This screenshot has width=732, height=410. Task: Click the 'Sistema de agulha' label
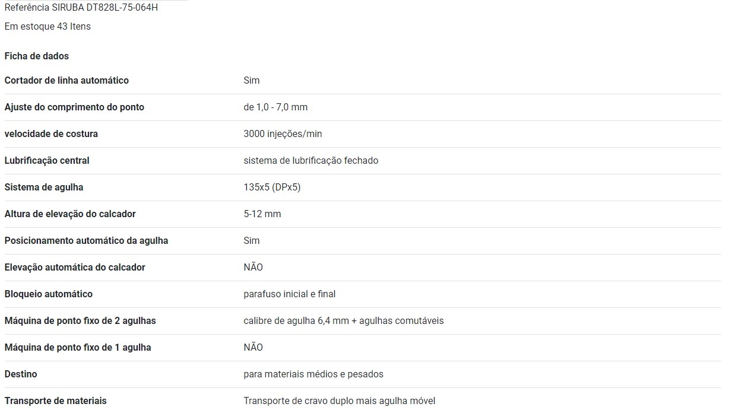pos(44,187)
